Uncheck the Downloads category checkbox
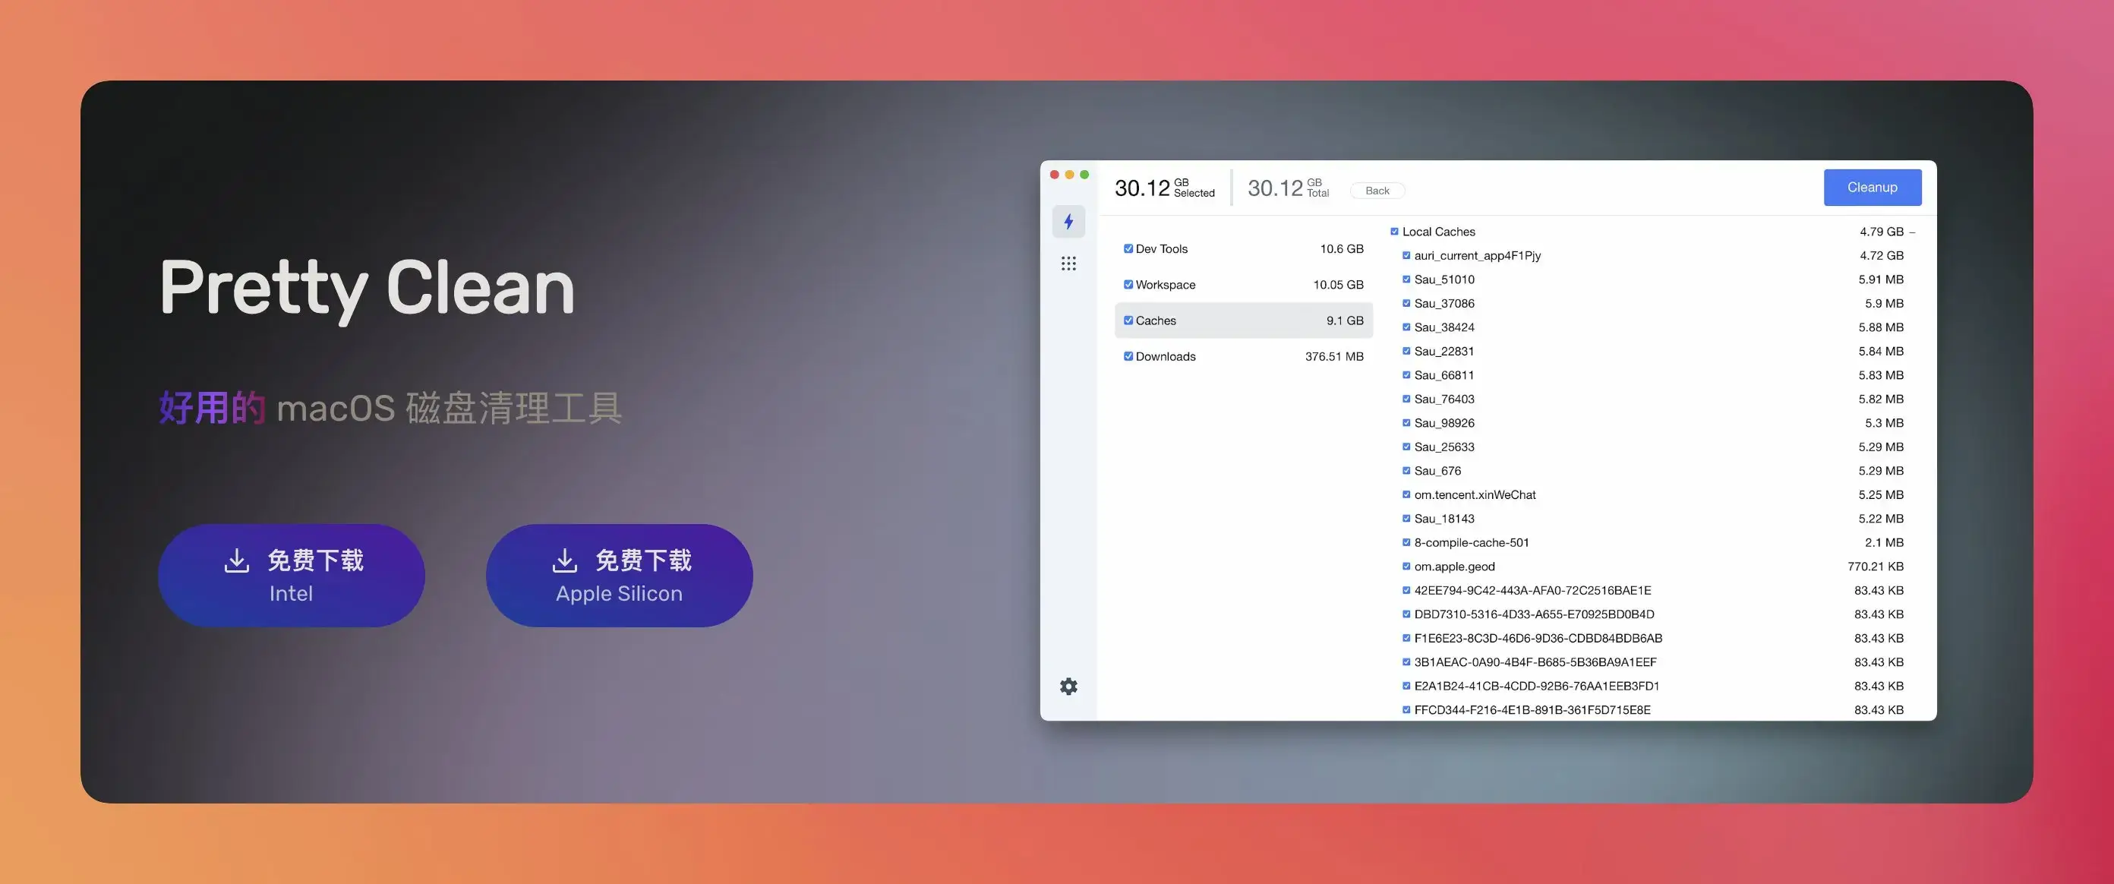 click(x=1128, y=356)
